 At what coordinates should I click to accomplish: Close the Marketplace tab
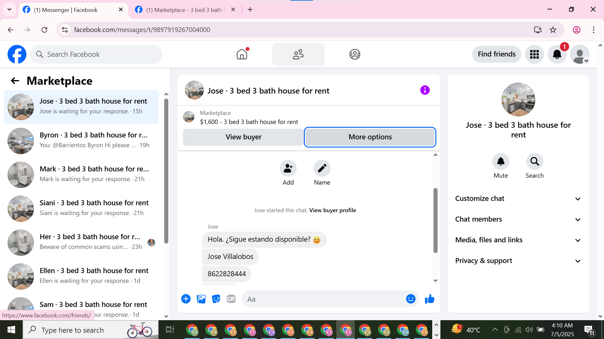coord(233,10)
